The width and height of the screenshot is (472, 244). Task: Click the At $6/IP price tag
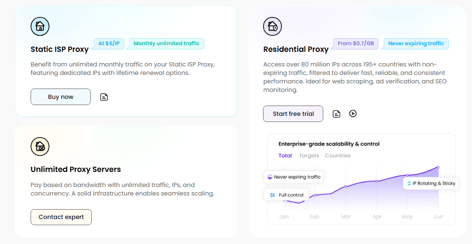coord(109,43)
